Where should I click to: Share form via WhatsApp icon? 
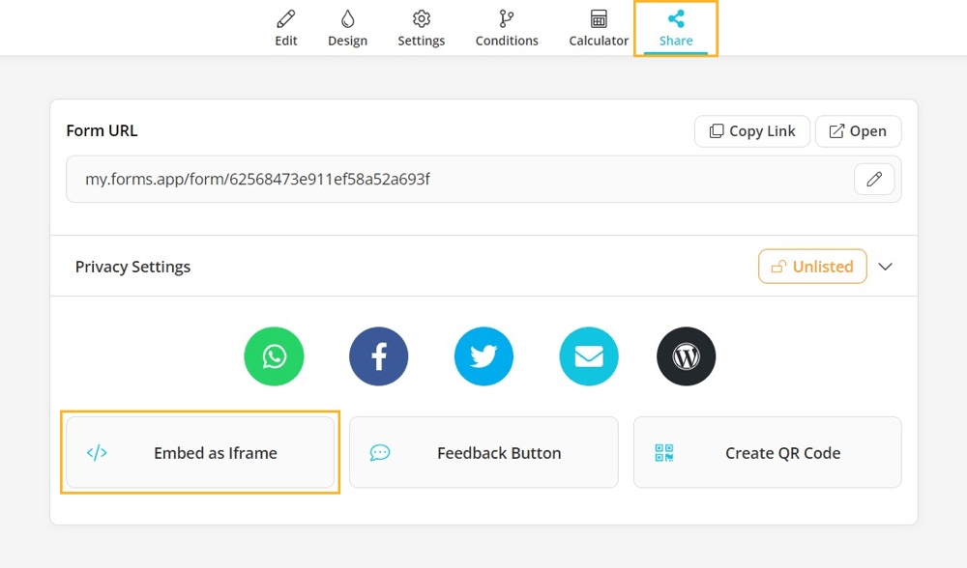point(274,356)
